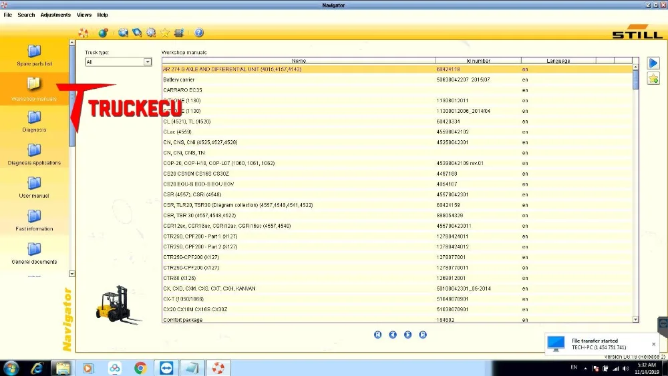Select the CS20 EGU-S EGD-S EGU EGV row
Image resolution: width=668 pixels, height=376 pixels.
[397, 184]
